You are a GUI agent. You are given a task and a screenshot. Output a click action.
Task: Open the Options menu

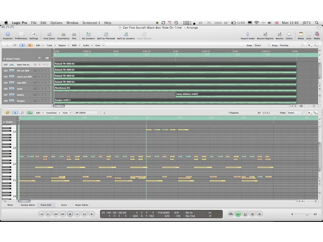(56, 23)
